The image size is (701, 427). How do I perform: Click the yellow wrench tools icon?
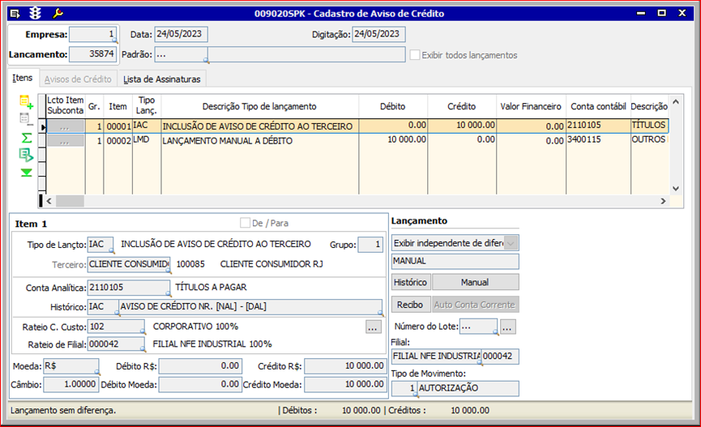[x=57, y=14]
